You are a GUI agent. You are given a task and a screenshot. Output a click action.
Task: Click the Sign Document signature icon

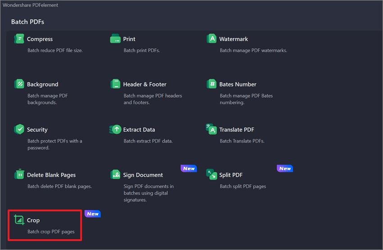pyautogui.click(x=115, y=175)
